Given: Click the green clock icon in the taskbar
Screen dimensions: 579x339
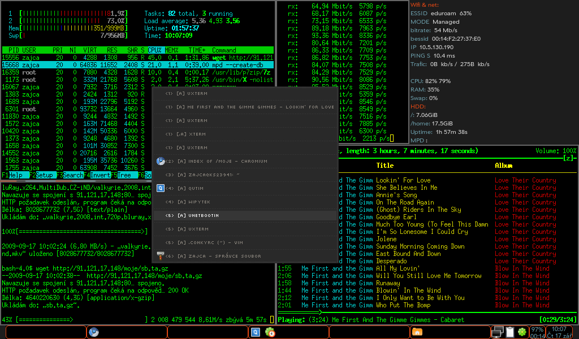Looking at the screenshot, I should point(270,332).
